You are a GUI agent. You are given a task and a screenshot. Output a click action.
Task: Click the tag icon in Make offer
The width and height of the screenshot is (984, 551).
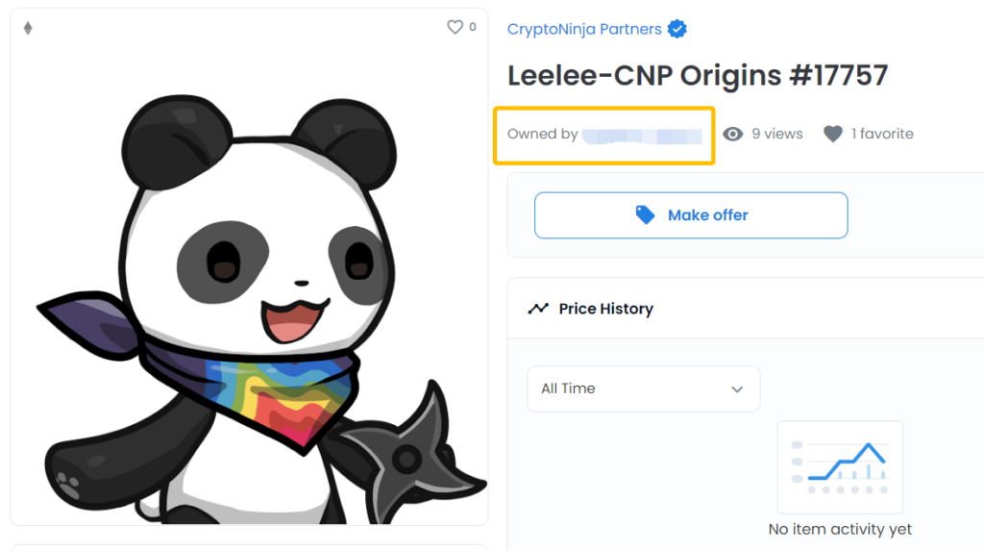click(x=645, y=214)
